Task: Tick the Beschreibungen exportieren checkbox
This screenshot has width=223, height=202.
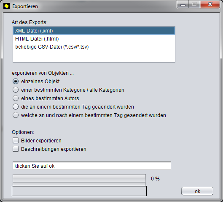Action: [x=16, y=149]
